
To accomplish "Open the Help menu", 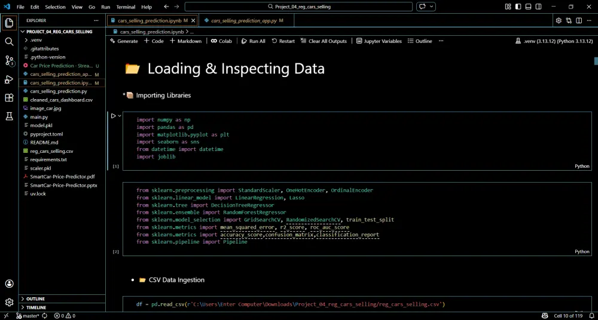I will pos(147,7).
